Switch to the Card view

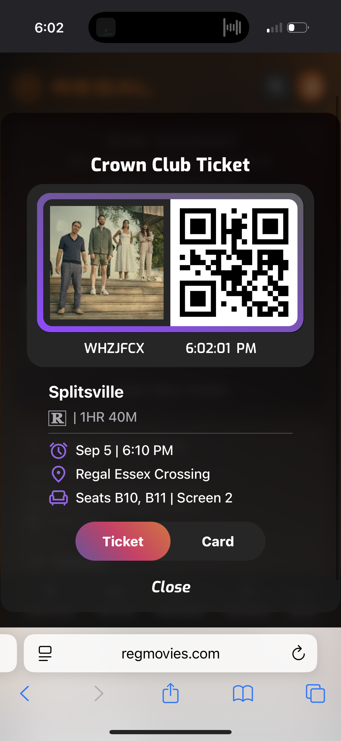218,541
